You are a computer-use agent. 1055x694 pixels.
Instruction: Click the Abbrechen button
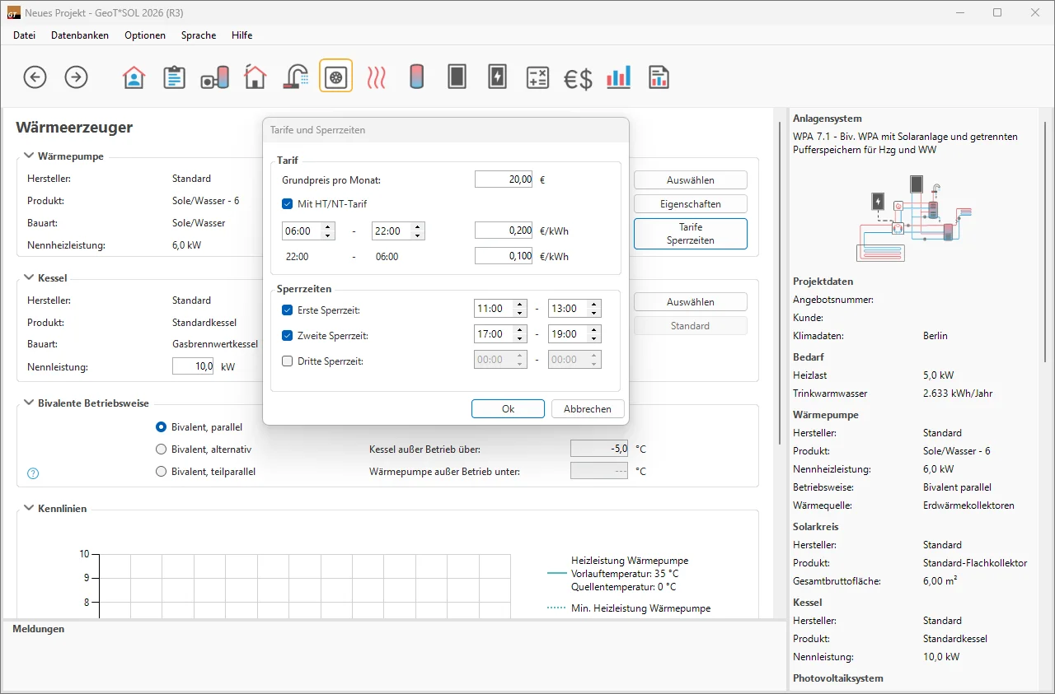(x=588, y=409)
